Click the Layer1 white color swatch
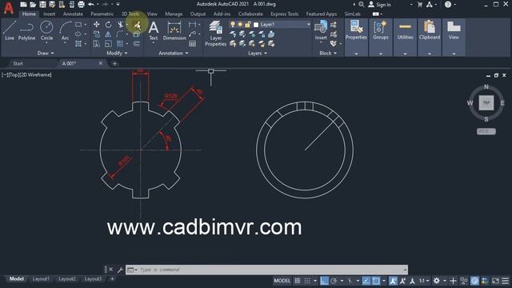This screenshot has height=288, width=512. click(x=256, y=25)
